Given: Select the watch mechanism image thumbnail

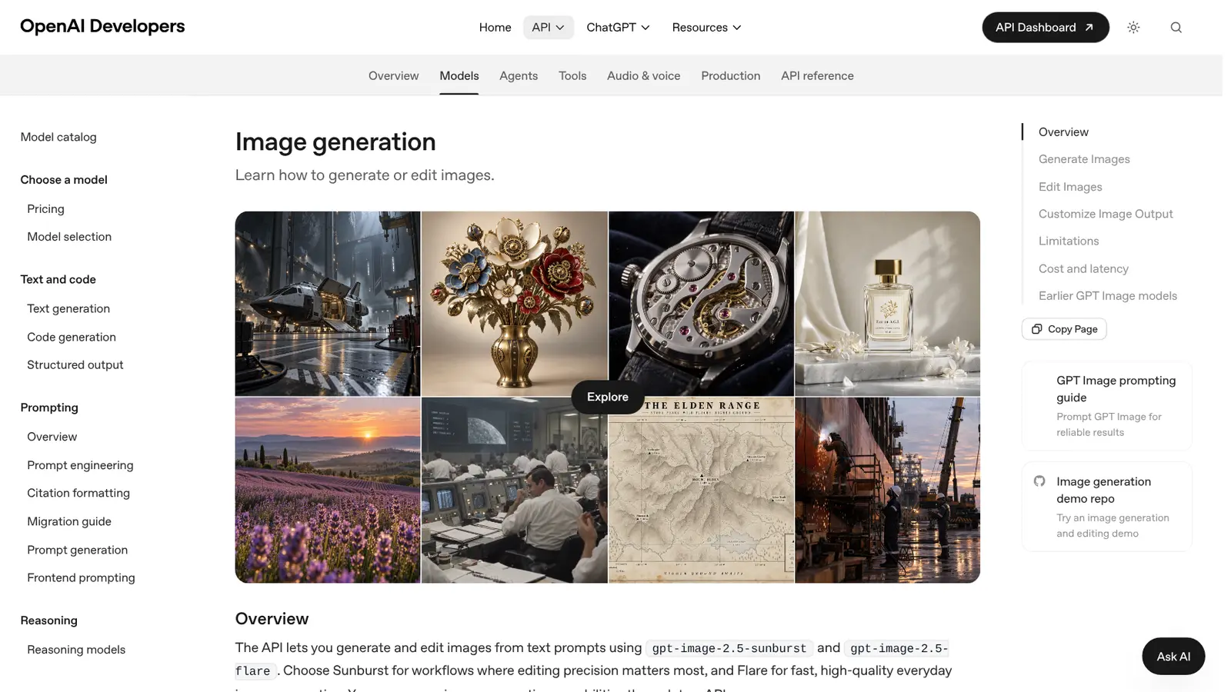Looking at the screenshot, I should click(701, 304).
